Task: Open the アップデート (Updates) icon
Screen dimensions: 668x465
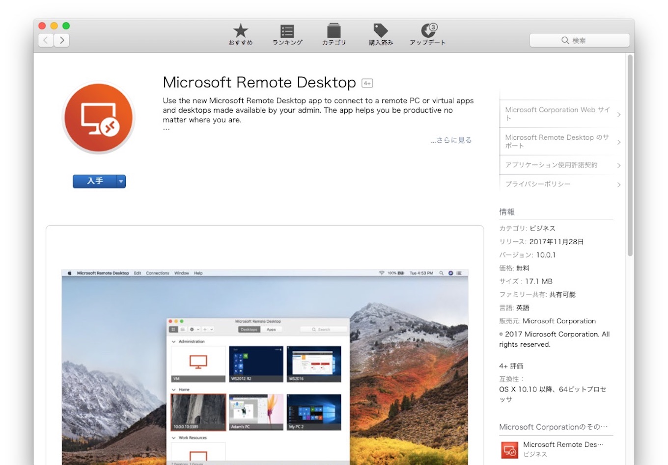Action: click(428, 31)
